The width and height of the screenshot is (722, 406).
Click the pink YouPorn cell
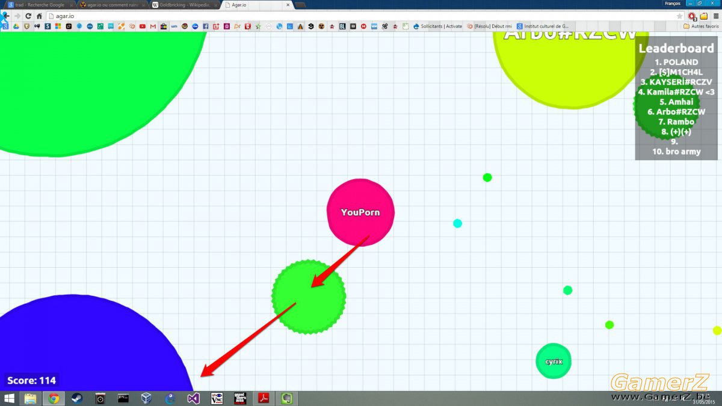[360, 212]
